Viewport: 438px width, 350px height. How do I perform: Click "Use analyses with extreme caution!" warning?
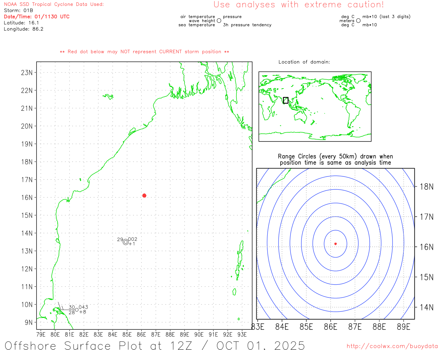299,5
